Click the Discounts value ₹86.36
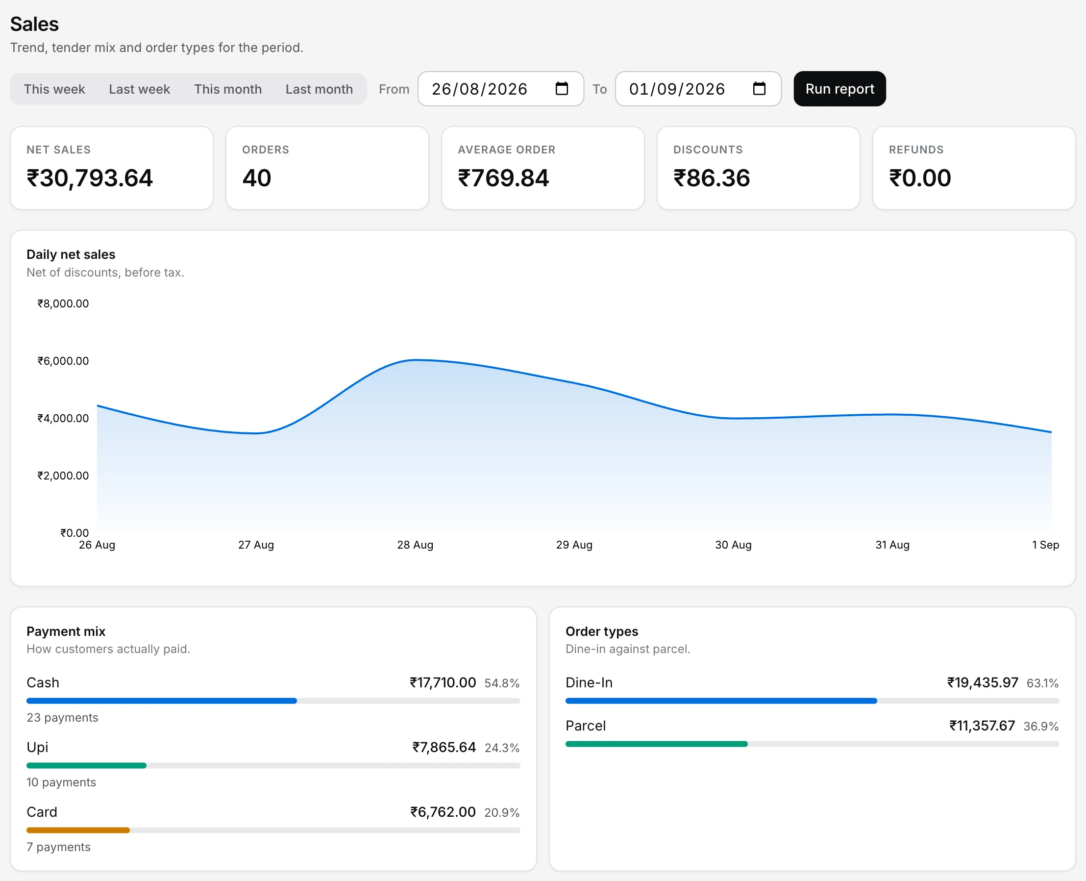This screenshot has width=1086, height=881. (x=712, y=178)
